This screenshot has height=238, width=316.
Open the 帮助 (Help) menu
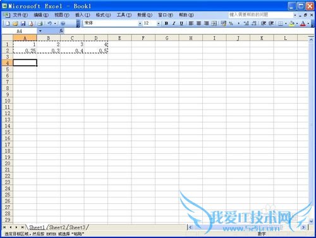[x=186, y=15]
